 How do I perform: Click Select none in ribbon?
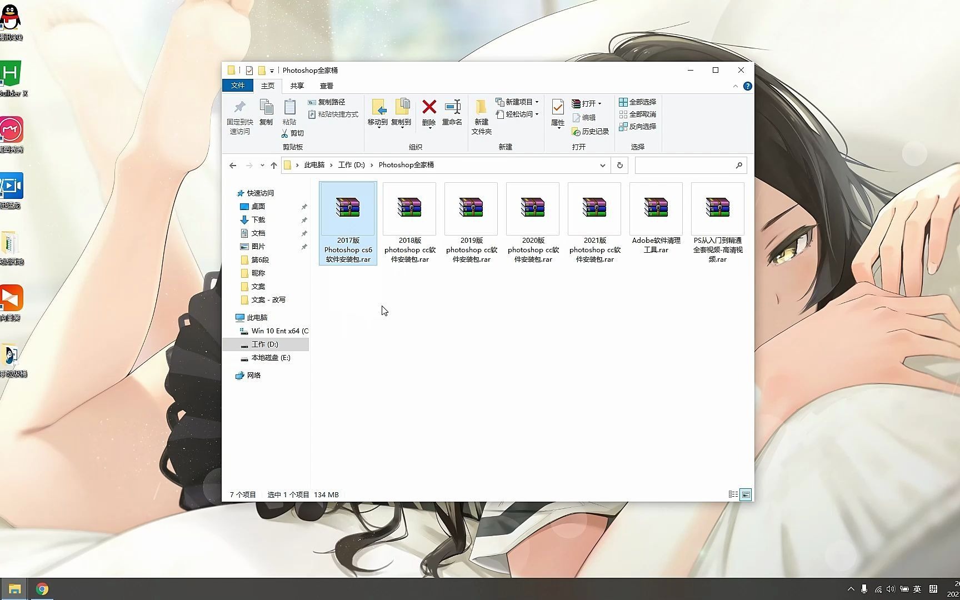[x=638, y=114]
